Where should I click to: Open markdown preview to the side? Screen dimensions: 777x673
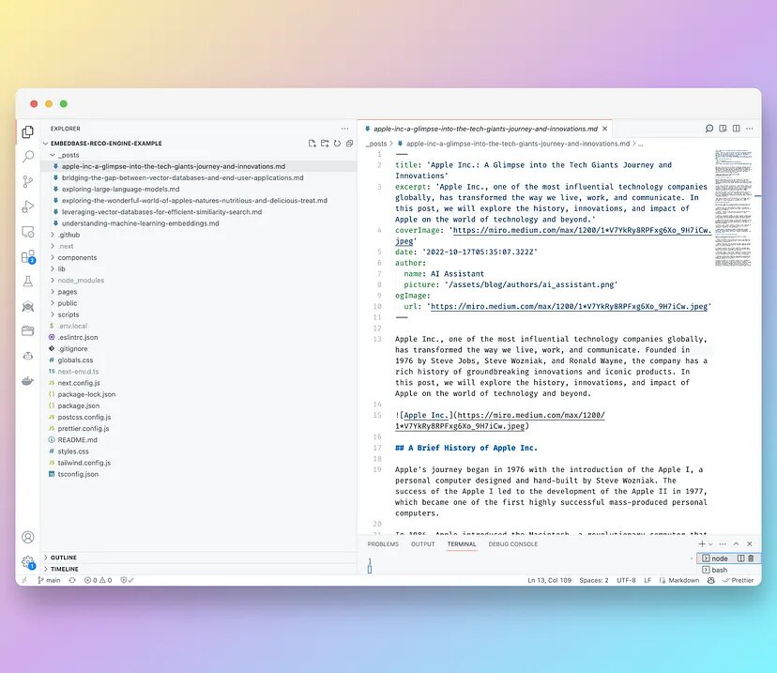tap(723, 129)
